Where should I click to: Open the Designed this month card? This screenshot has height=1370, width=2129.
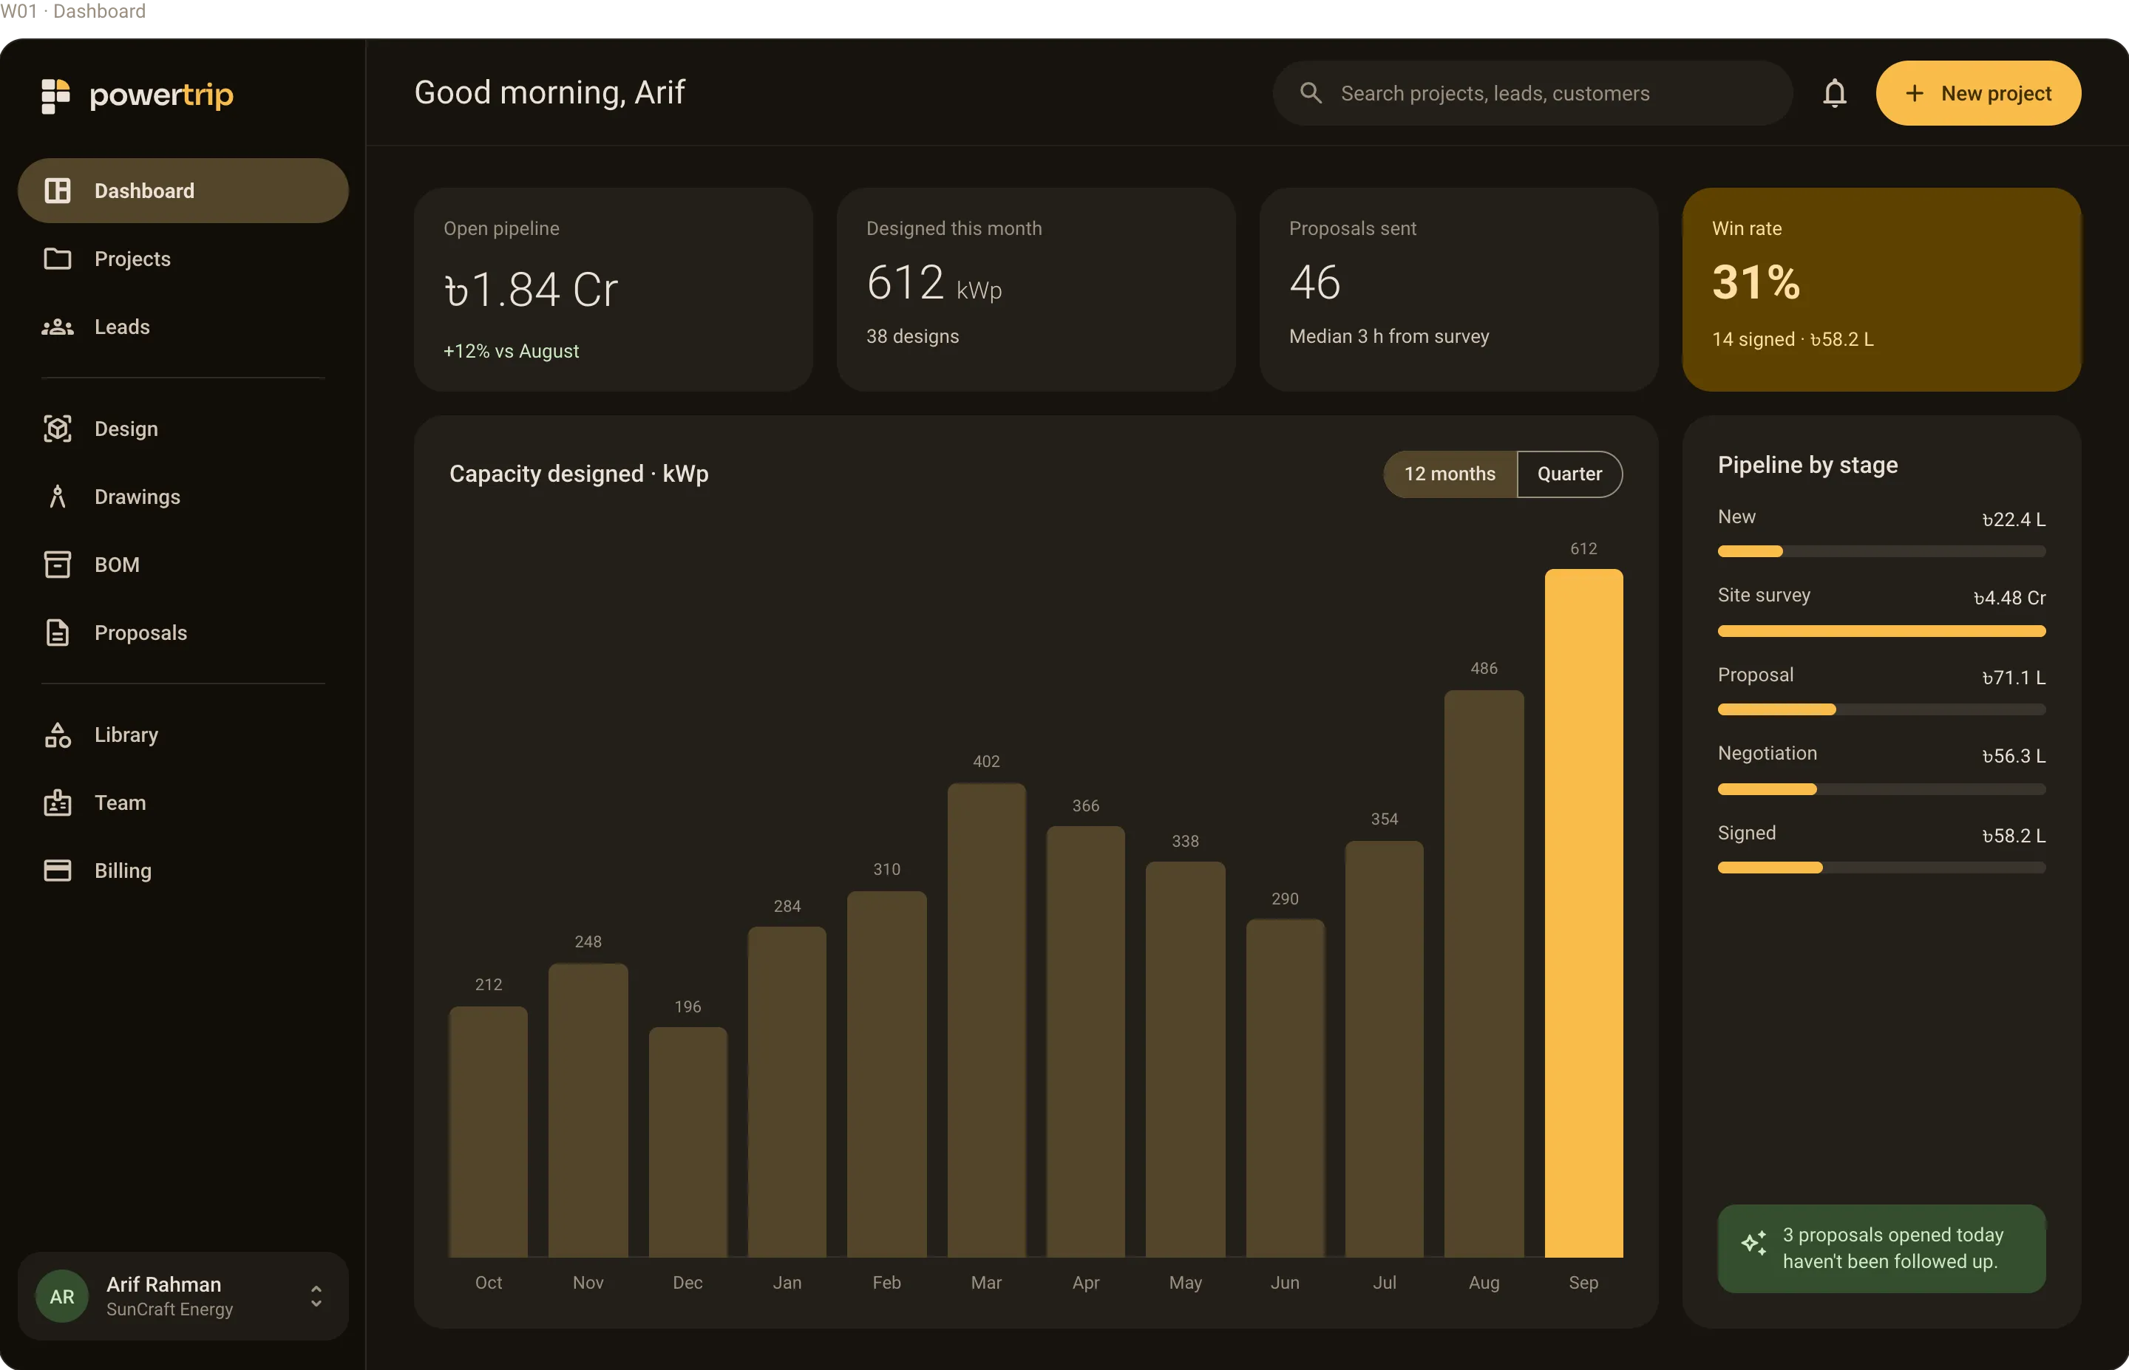(x=1036, y=289)
